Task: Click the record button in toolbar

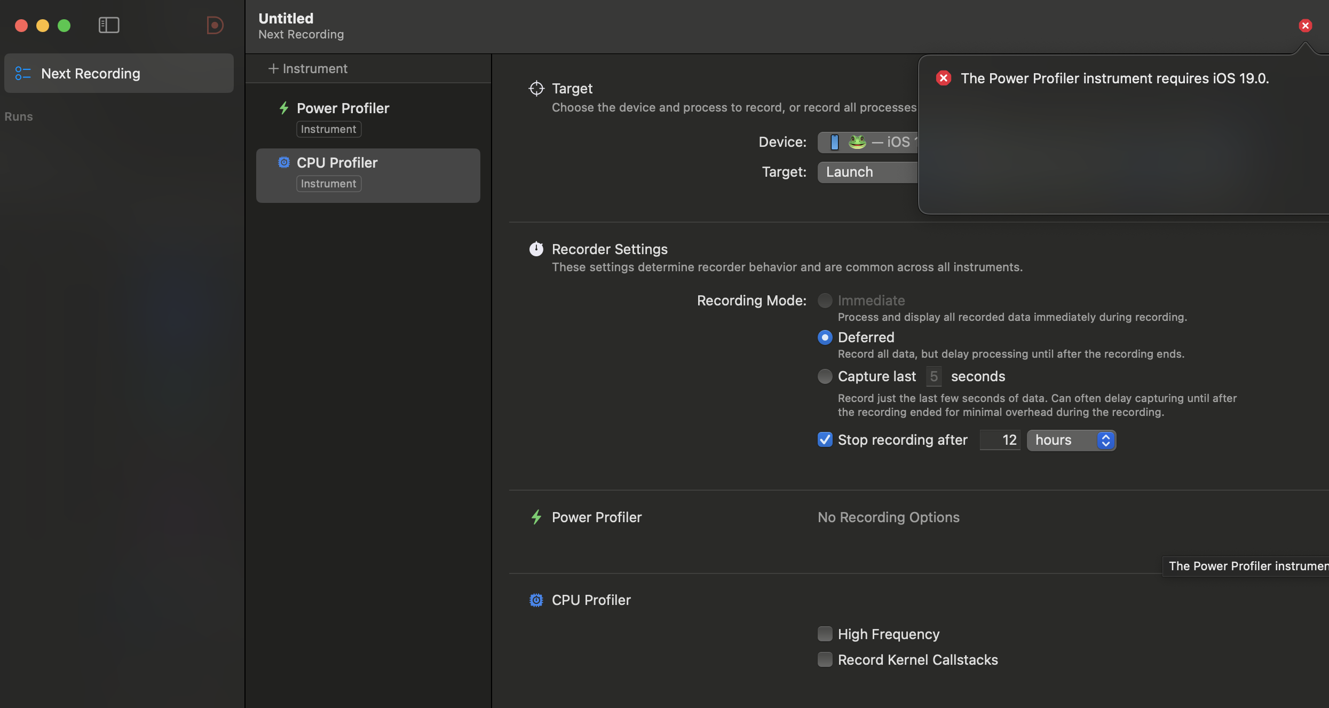Action: click(x=215, y=25)
